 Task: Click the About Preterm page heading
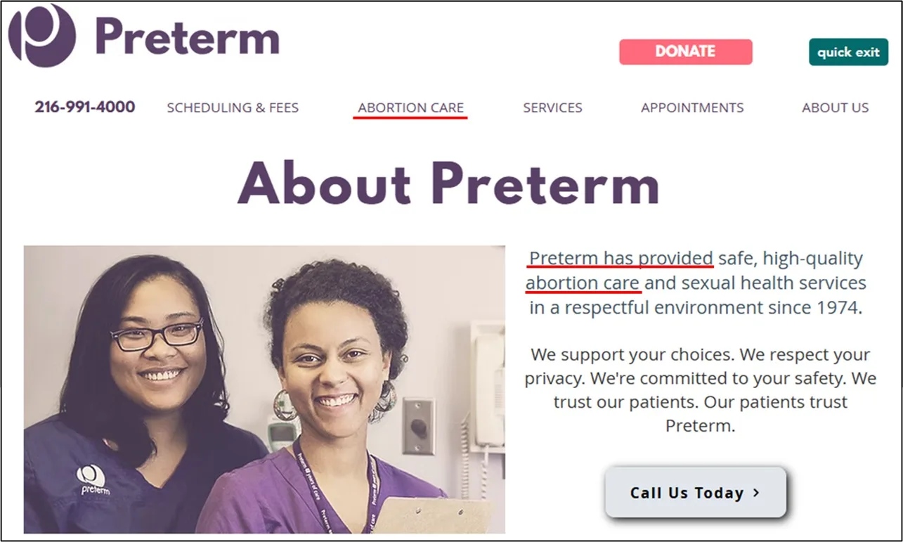[448, 183]
